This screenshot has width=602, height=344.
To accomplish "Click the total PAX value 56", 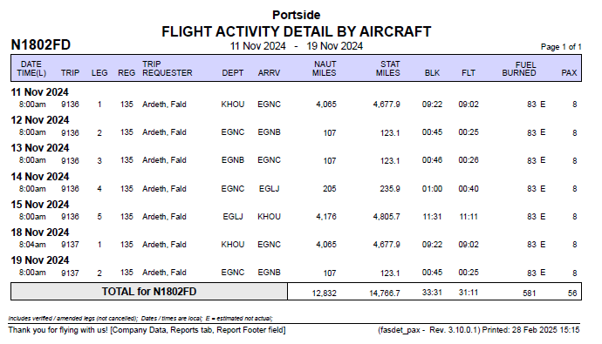I will point(572,293).
